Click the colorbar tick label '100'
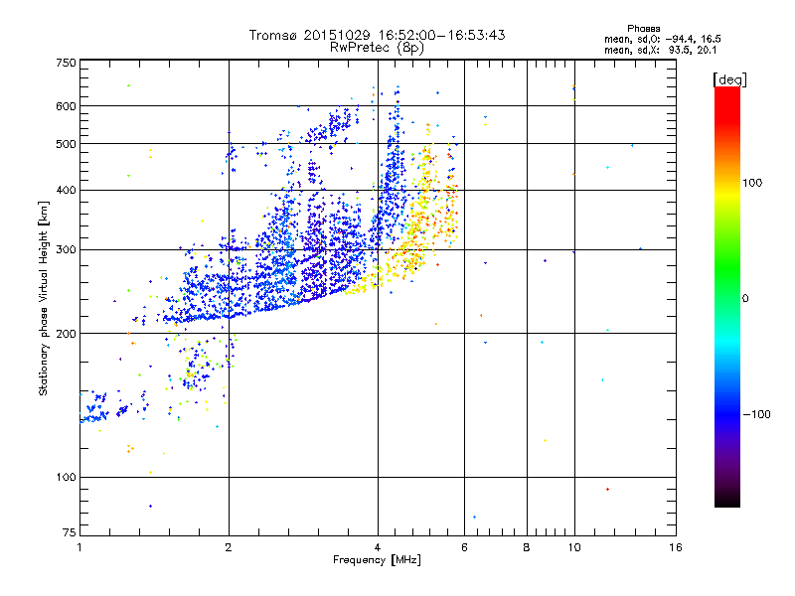Viewport: 795px width, 596px height. tap(752, 183)
